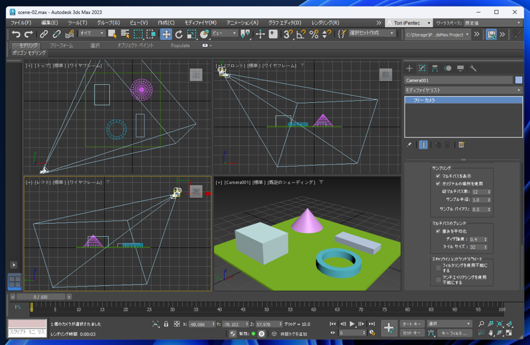The width and height of the screenshot is (530, 345).
Task: Open the Motion panel icon
Action: [x=448, y=68]
